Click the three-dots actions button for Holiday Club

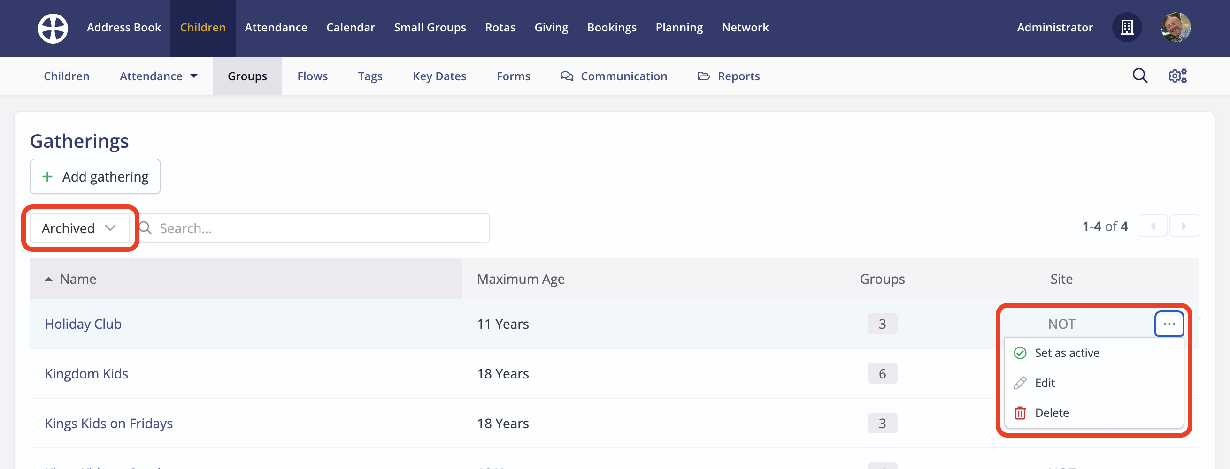pos(1169,324)
